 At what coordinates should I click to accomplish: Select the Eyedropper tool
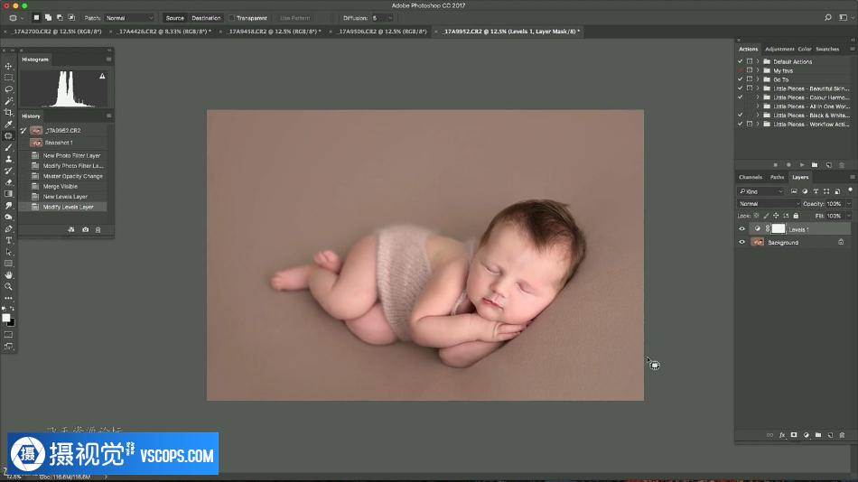9,125
